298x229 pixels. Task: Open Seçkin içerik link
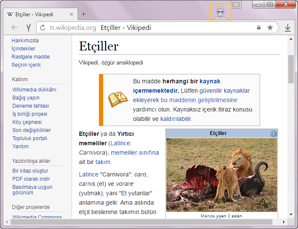pyautogui.click(x=26, y=65)
